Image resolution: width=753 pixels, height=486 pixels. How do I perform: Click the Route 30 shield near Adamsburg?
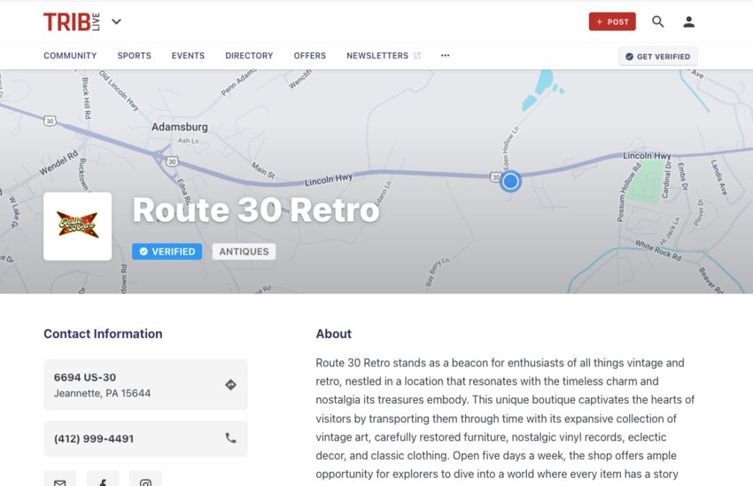[172, 161]
